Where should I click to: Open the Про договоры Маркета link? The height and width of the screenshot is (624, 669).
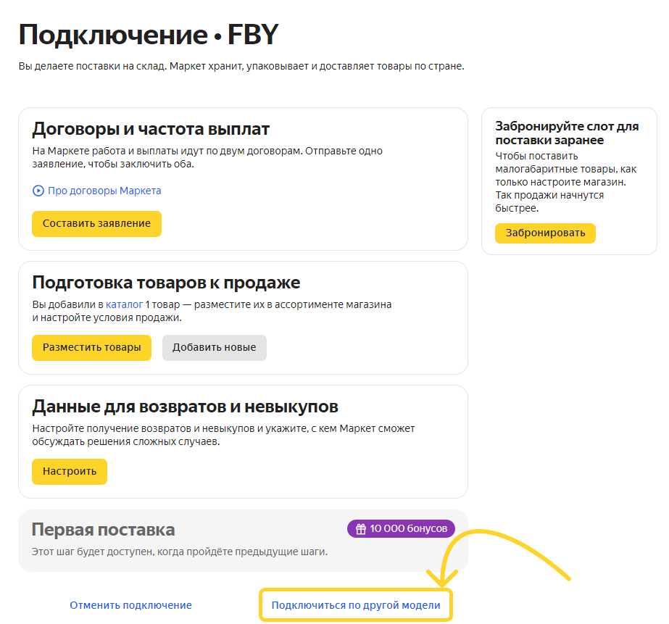click(104, 191)
